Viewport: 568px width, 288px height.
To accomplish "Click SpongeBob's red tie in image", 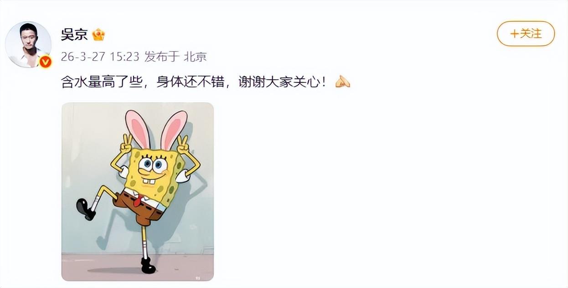I will point(138,200).
